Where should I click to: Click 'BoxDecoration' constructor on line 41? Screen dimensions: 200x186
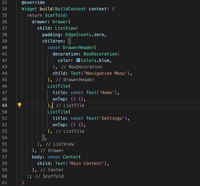[x=100, y=54]
